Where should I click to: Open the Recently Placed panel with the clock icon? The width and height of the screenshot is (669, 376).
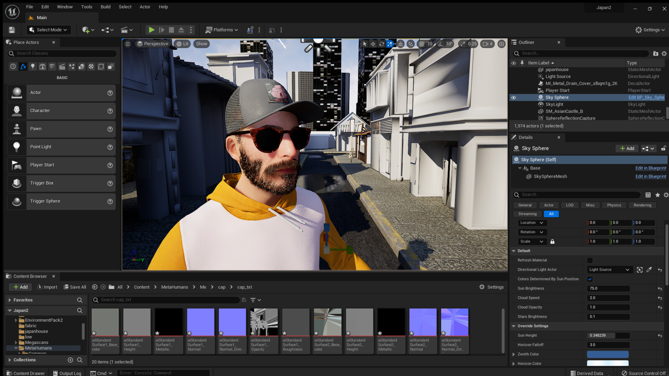point(13,66)
